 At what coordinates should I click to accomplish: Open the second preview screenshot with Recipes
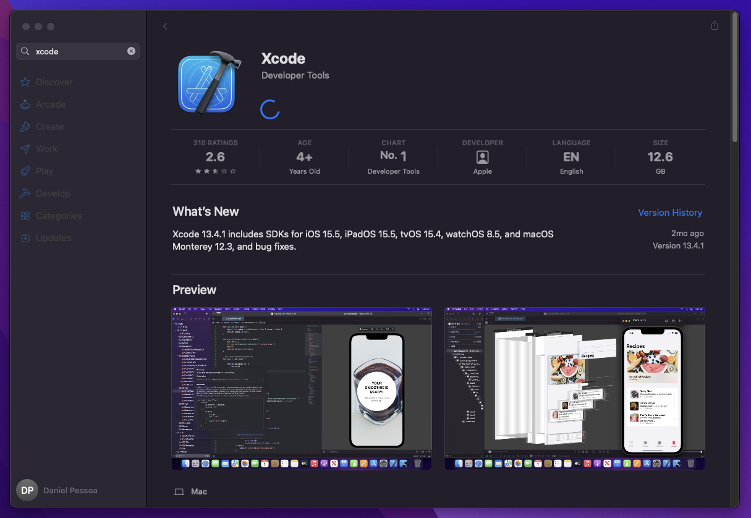coord(575,388)
